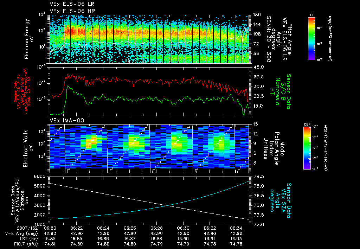Viewport: 360px width, 249px height.
Task: Click the 06:24 time tick label
Action: (103, 229)
